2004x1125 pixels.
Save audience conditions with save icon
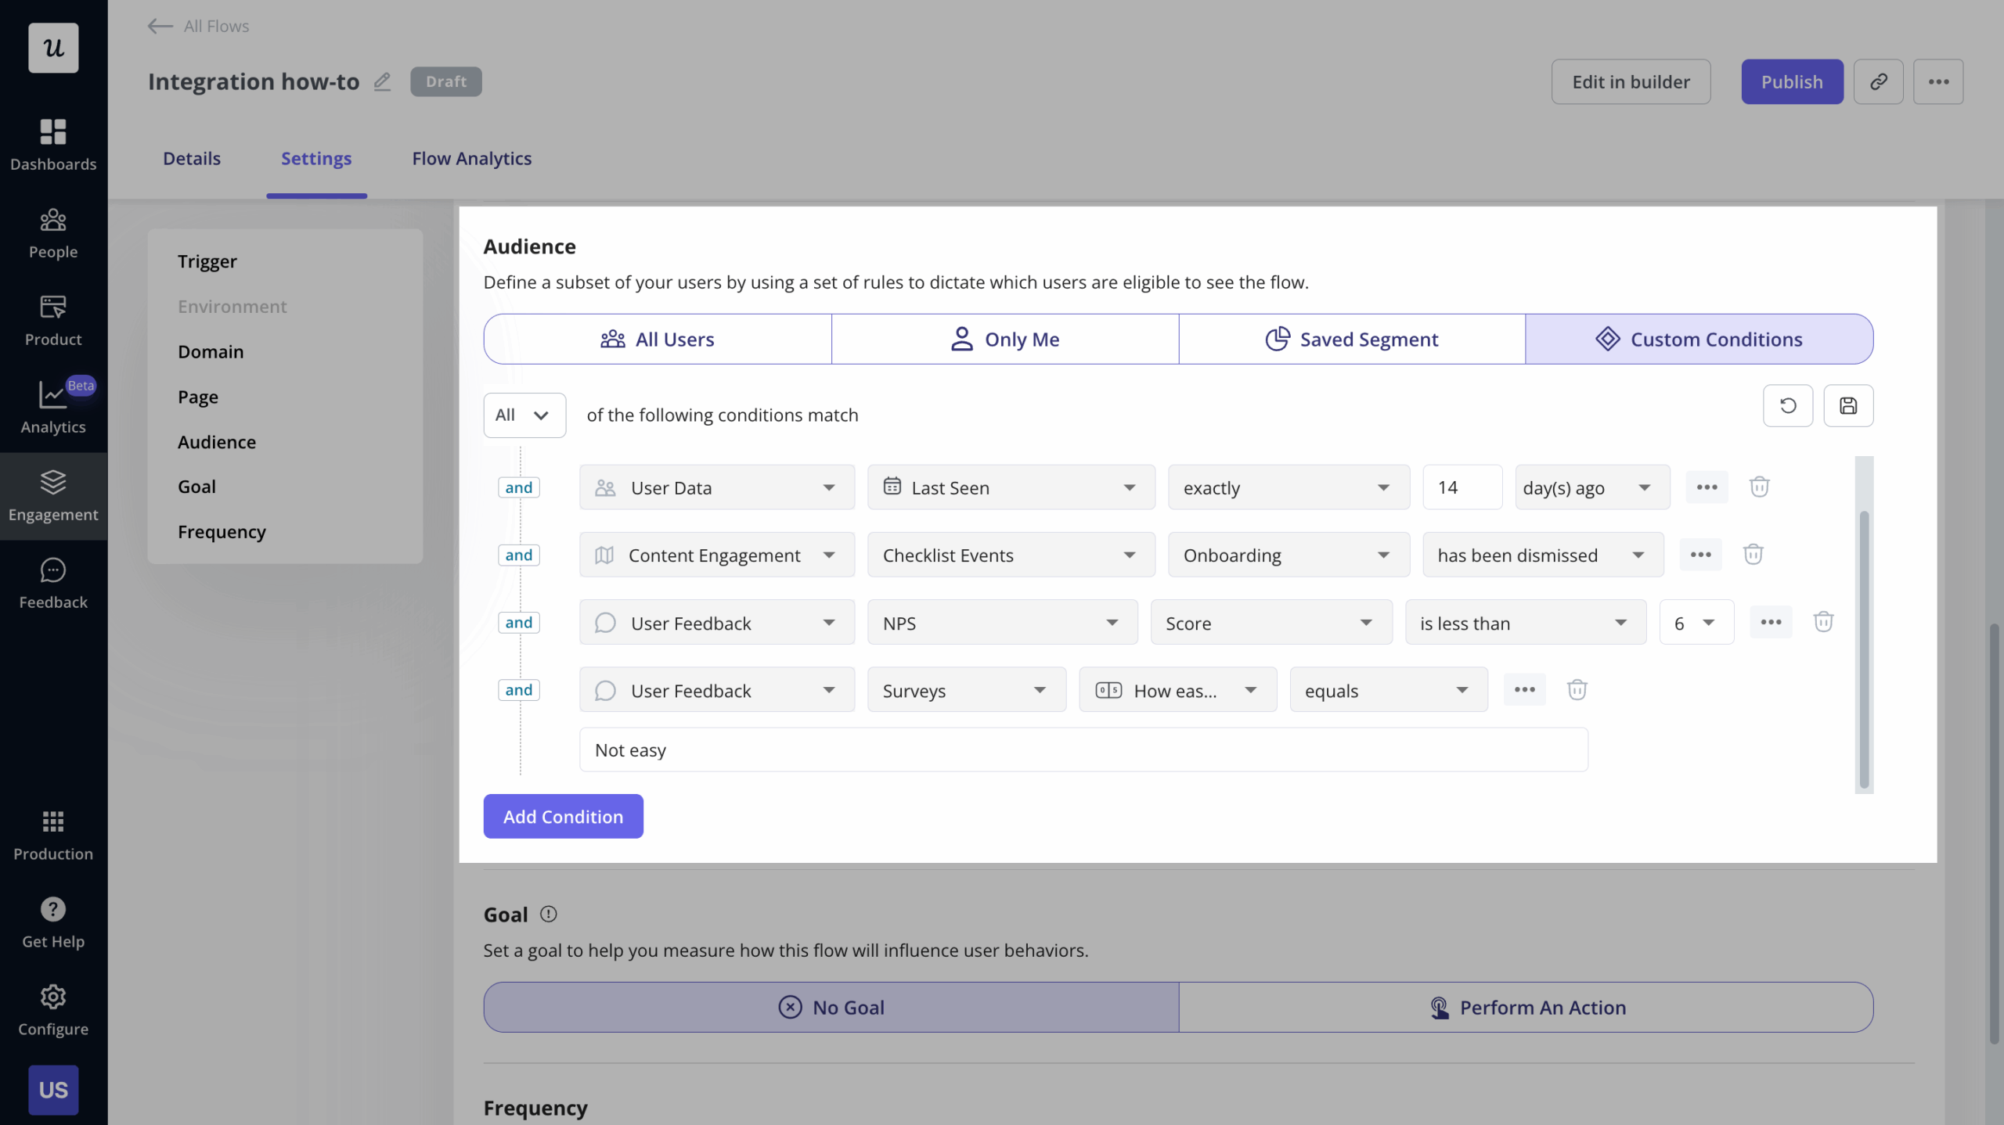click(1848, 406)
